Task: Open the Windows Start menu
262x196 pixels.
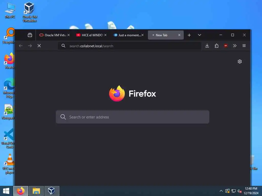Action: click(6, 191)
